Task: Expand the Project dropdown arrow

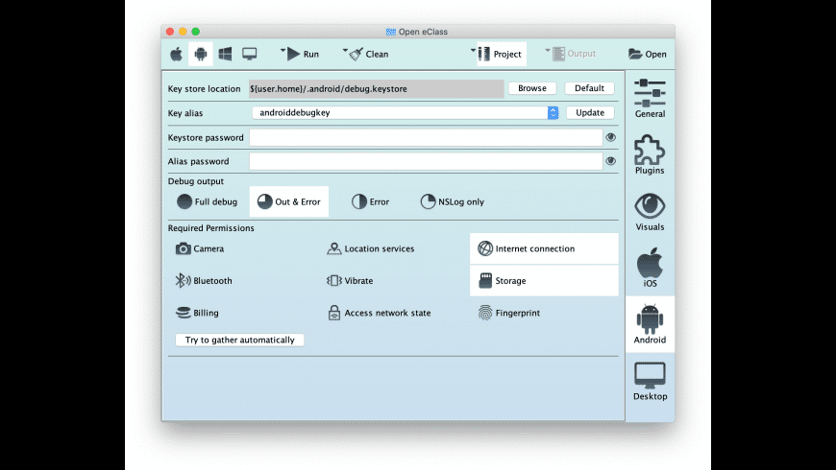Action: click(473, 50)
